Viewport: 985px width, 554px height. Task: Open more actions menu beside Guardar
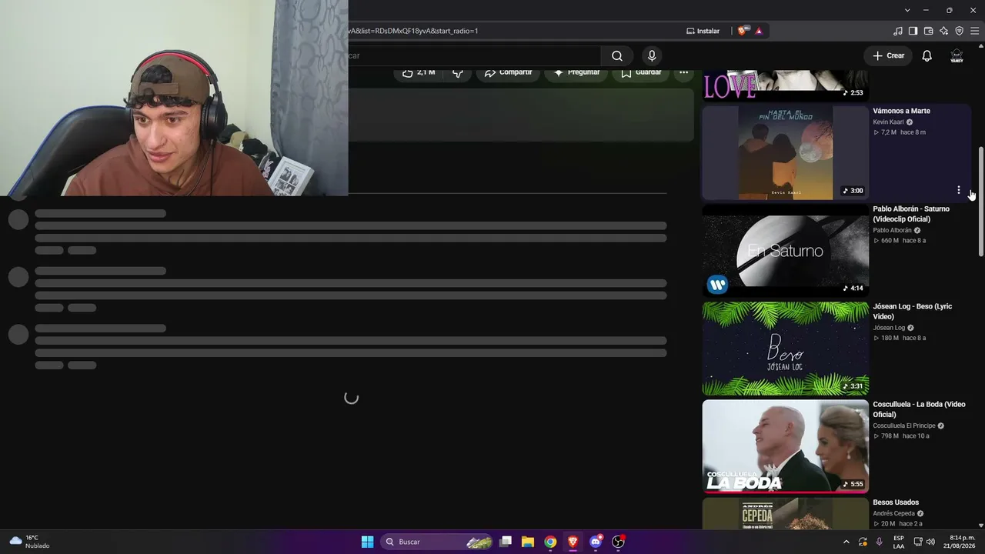pos(683,72)
